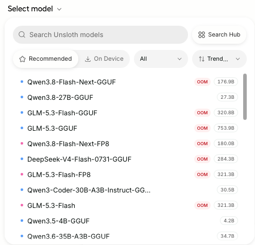Click the magnifier icon in search bar
Screen dimensions: 255x245
[x=22, y=34]
